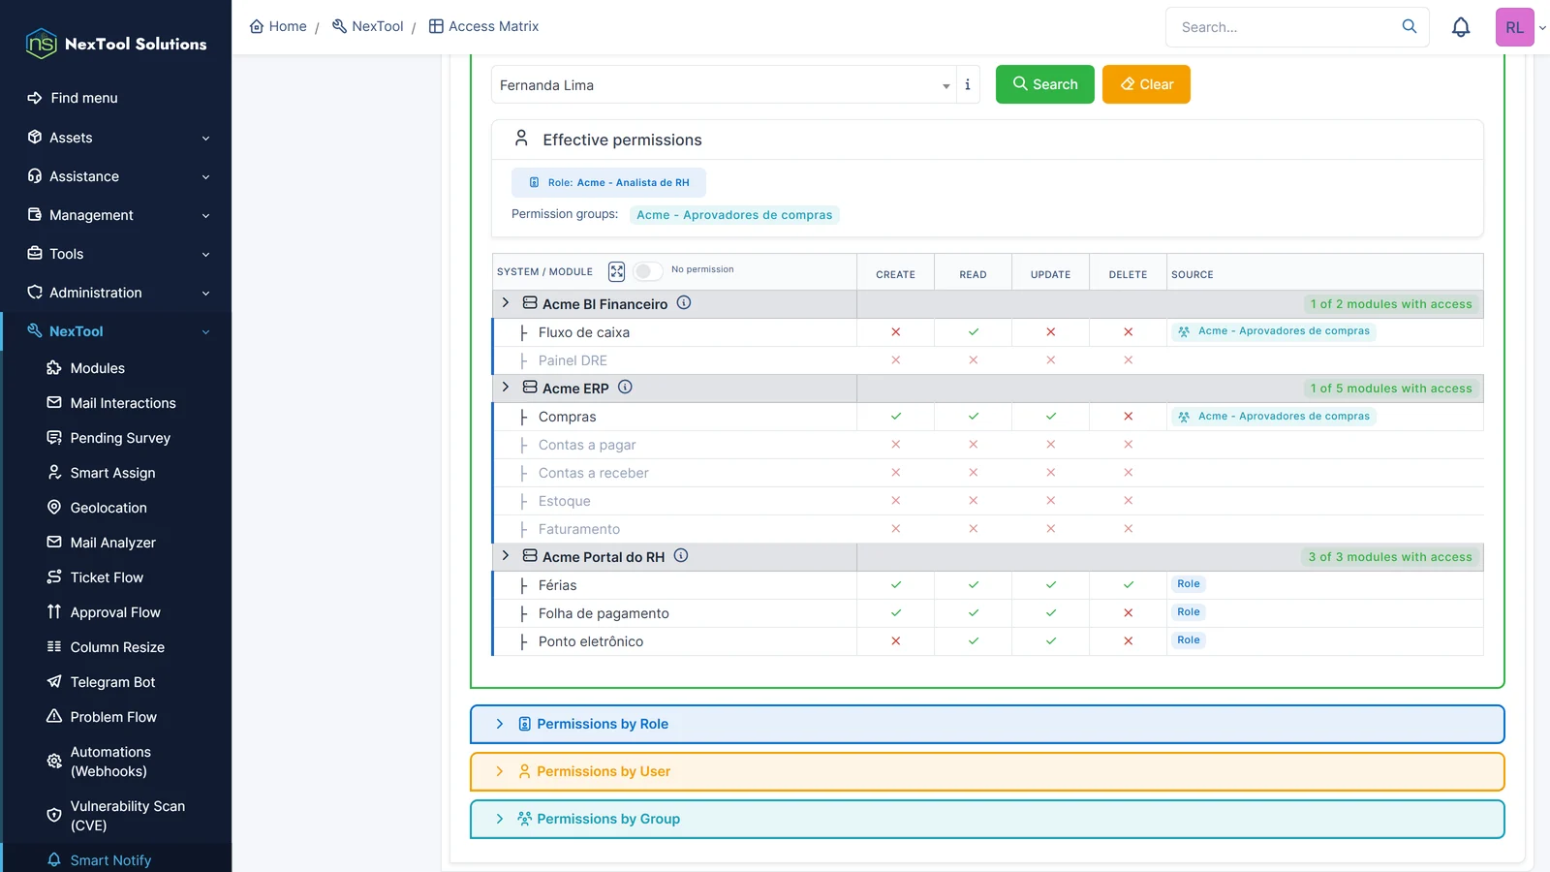Click the info icon next to Fernanda Lima selector

click(x=968, y=84)
